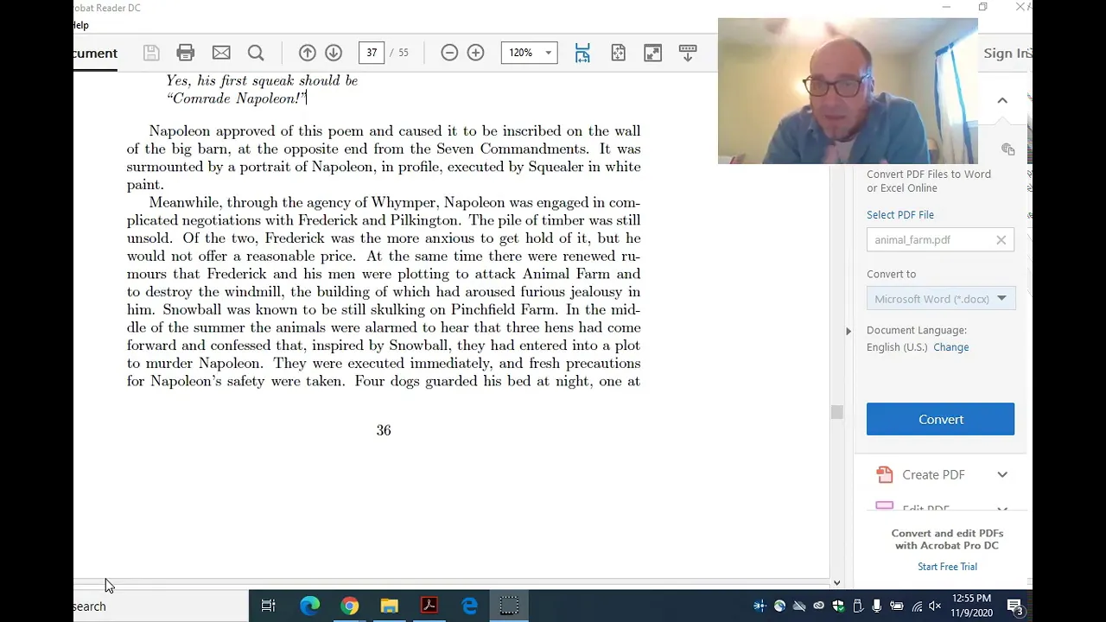Zoom out with the minus icon
The width and height of the screenshot is (1106, 622).
(x=449, y=53)
